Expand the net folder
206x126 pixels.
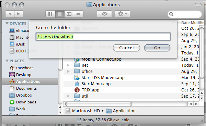(x=68, y=65)
